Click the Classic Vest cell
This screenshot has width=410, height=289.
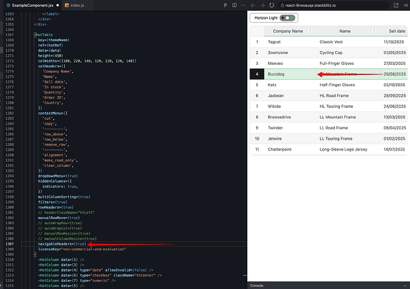pos(348,42)
